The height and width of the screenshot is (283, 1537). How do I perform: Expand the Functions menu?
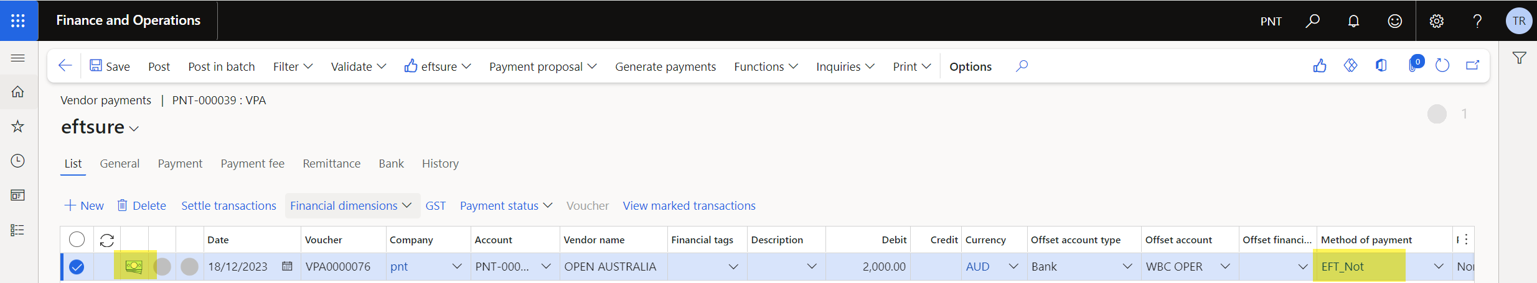pos(766,66)
